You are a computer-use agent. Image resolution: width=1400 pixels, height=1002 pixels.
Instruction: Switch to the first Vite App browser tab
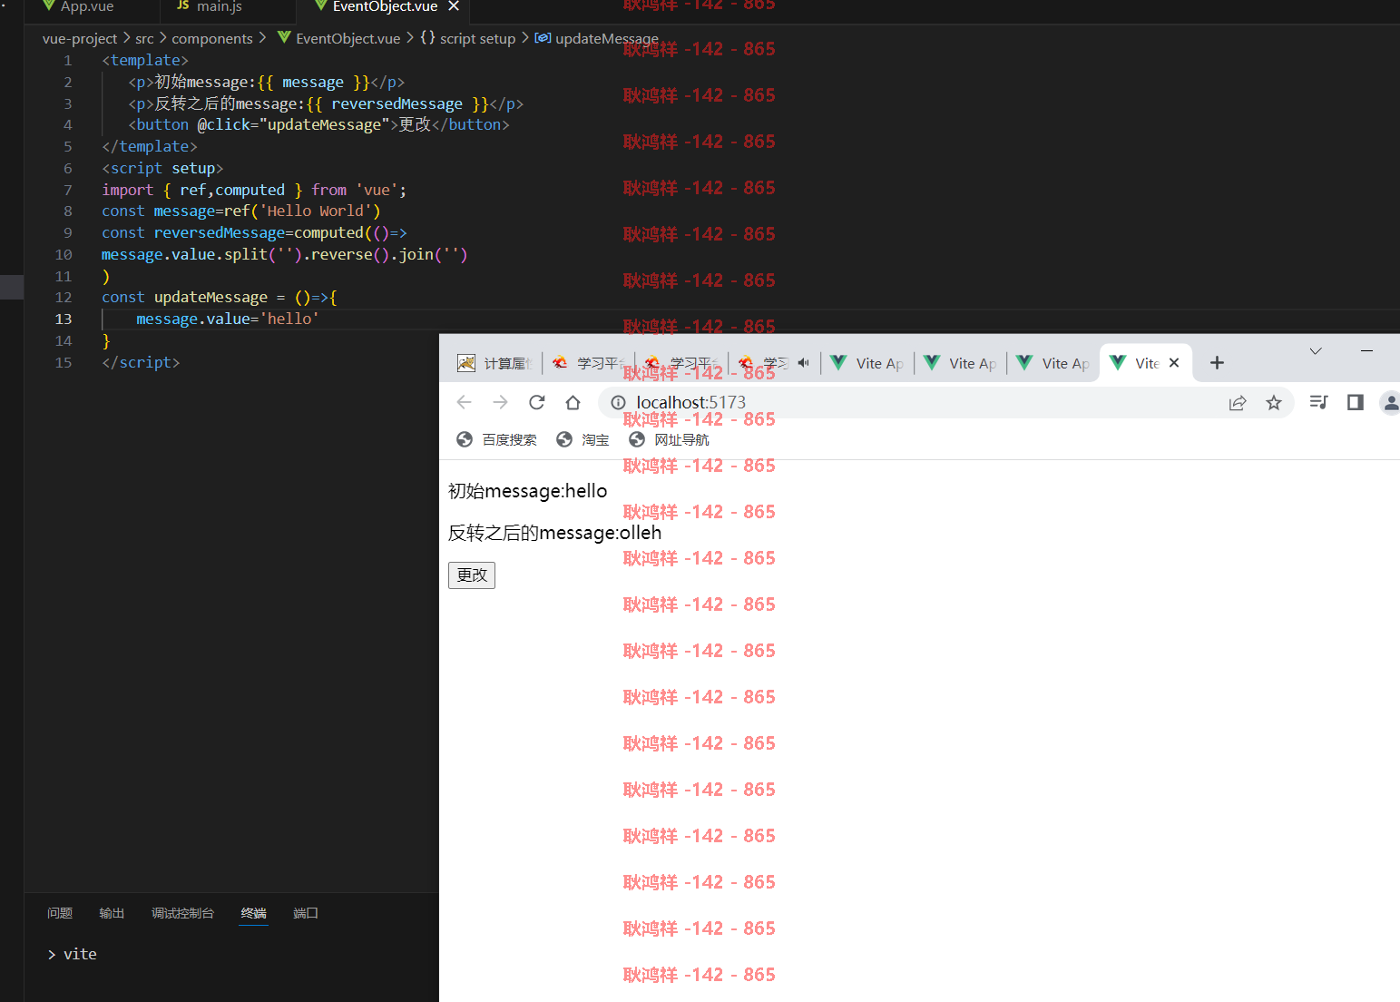[867, 363]
